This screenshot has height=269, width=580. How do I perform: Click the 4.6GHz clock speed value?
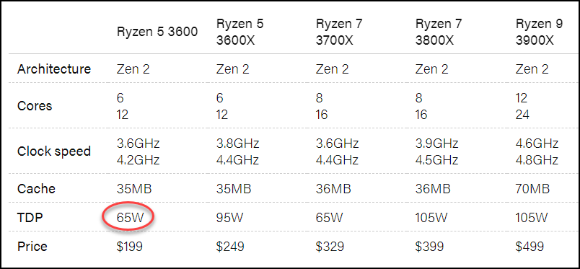537,143
